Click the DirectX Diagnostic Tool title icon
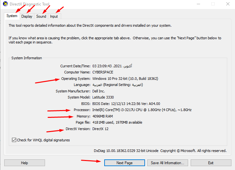 coord(6,4)
